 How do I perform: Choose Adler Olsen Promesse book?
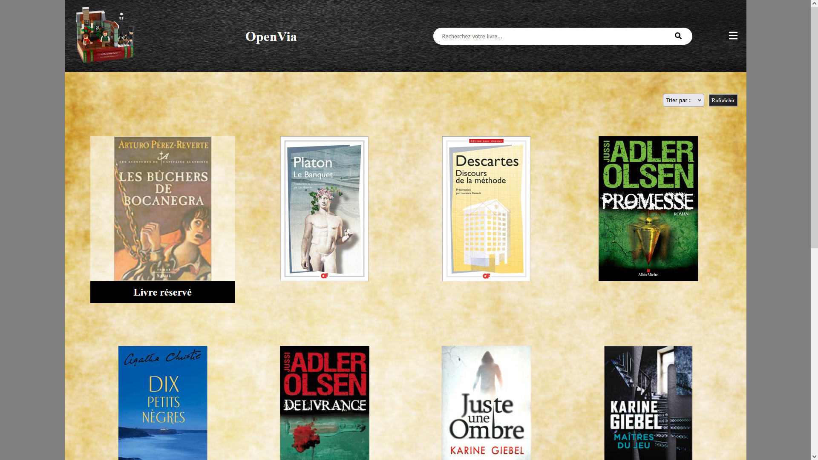click(x=648, y=208)
